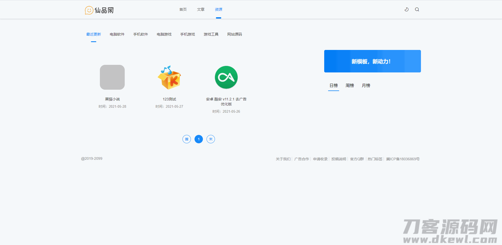The image size is (502, 245).
Task: Filter by 手机游戏 category
Action: coord(188,34)
